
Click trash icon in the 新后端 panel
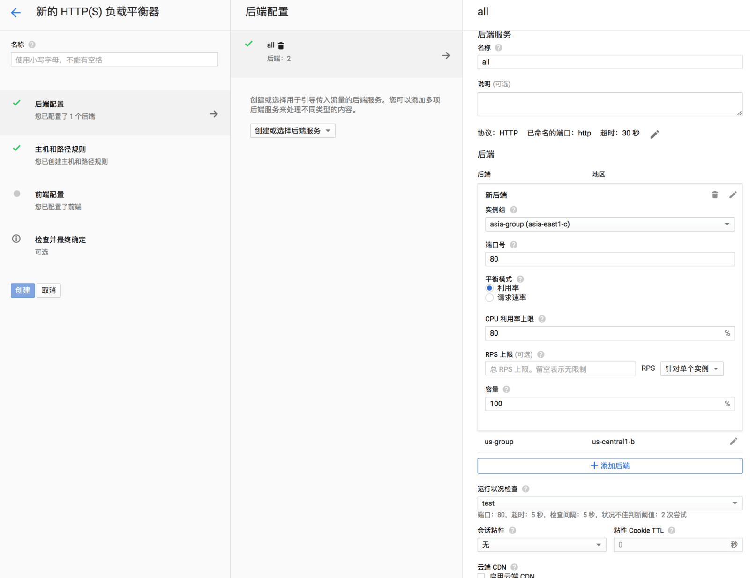715,195
